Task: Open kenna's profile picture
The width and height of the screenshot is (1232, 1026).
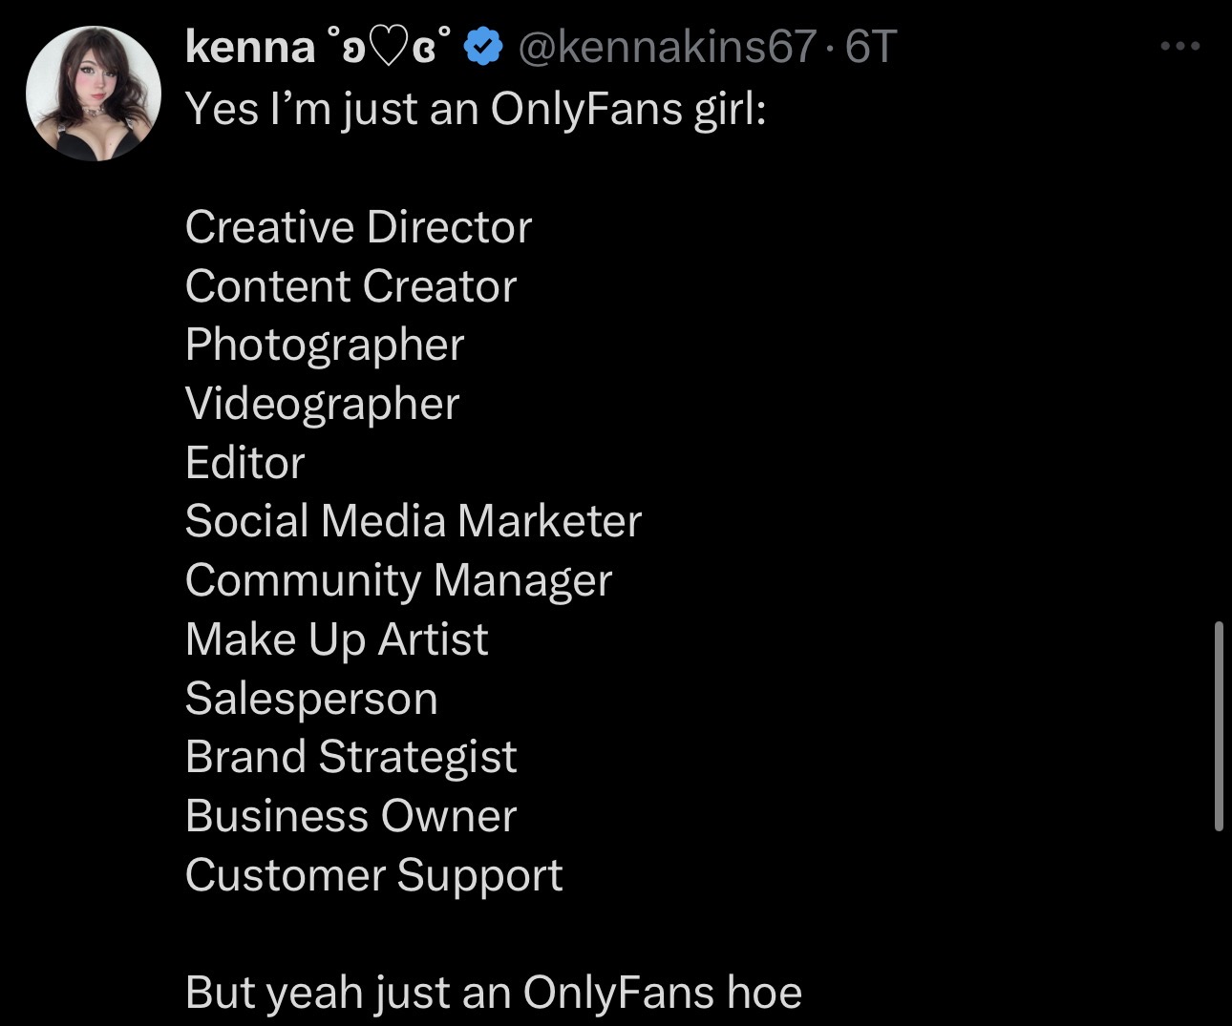Action: click(x=94, y=94)
